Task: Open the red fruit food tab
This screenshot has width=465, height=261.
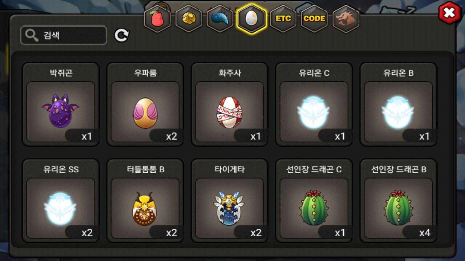Action: 157,19
